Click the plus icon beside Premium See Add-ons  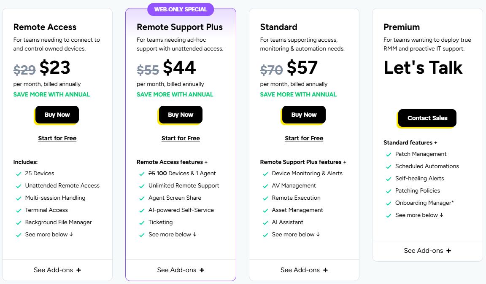[x=448, y=251]
